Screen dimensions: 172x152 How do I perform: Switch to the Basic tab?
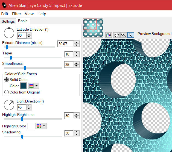[x=23, y=21]
